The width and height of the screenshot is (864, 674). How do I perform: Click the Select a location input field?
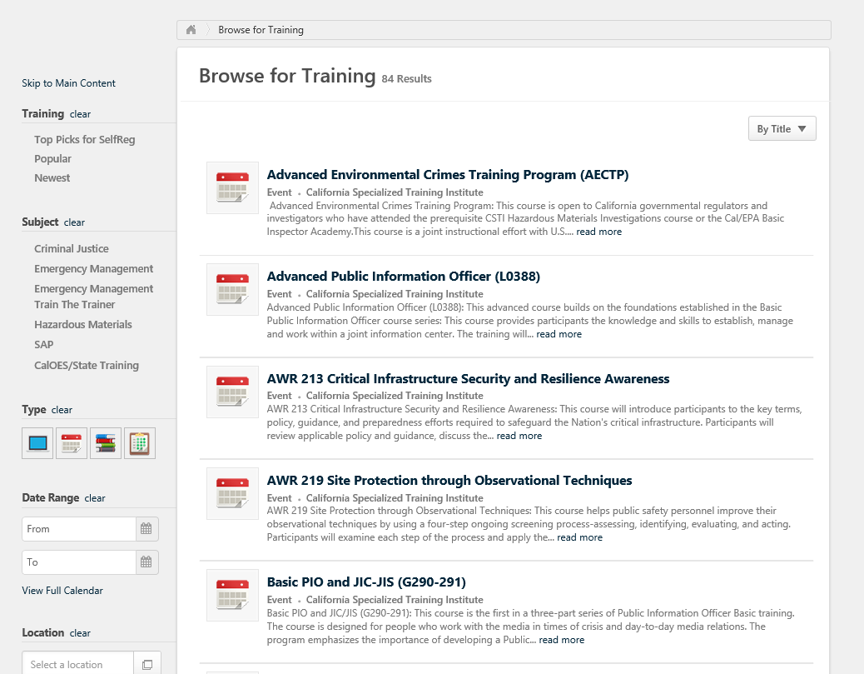[77, 663]
